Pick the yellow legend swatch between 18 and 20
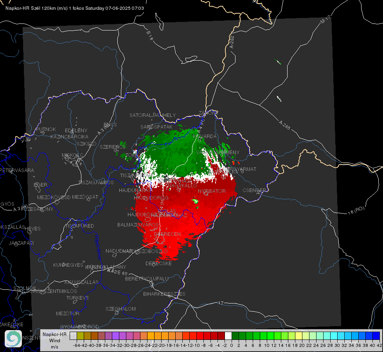The image size is (383, 352). pyautogui.click(x=298, y=336)
